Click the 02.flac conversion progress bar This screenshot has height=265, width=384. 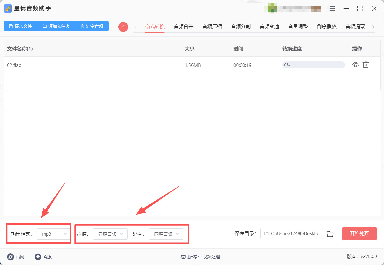314,65
